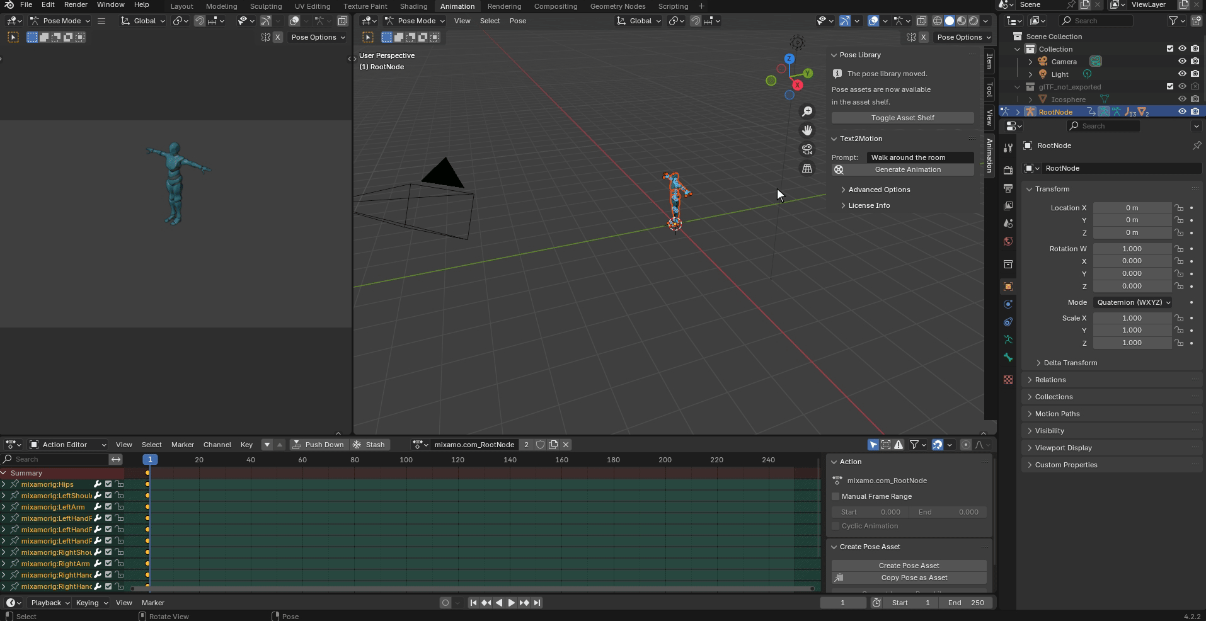Open the Rotation Mode Quaternion dropdown
Screen dimensions: 1206x621
[x=1132, y=302]
